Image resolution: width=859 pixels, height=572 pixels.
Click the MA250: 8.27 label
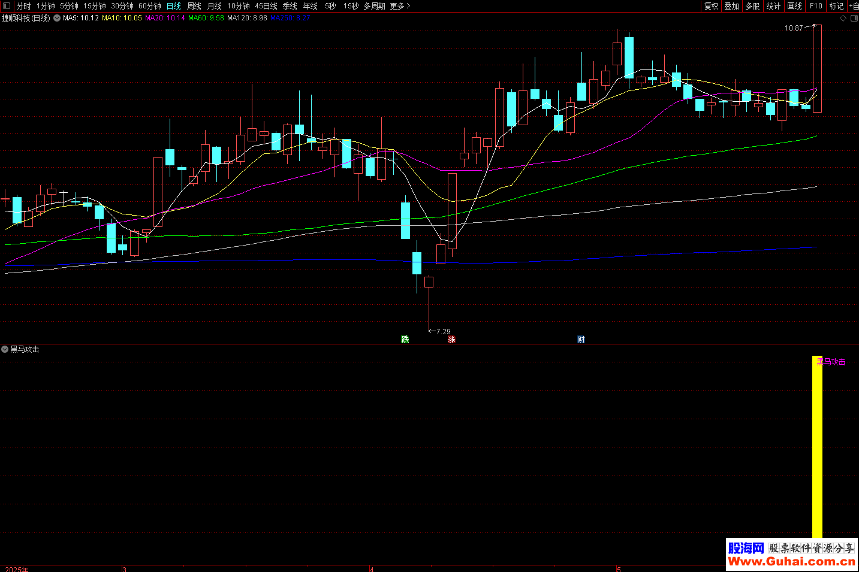pyautogui.click(x=290, y=18)
